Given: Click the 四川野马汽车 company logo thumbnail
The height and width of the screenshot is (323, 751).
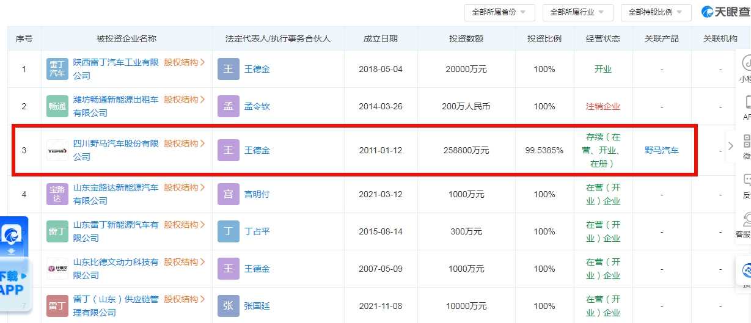Looking at the screenshot, I should pyautogui.click(x=58, y=150).
